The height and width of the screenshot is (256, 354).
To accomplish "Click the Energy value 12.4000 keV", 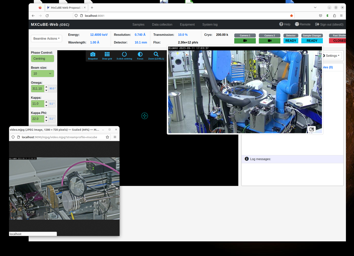I will [x=99, y=35].
